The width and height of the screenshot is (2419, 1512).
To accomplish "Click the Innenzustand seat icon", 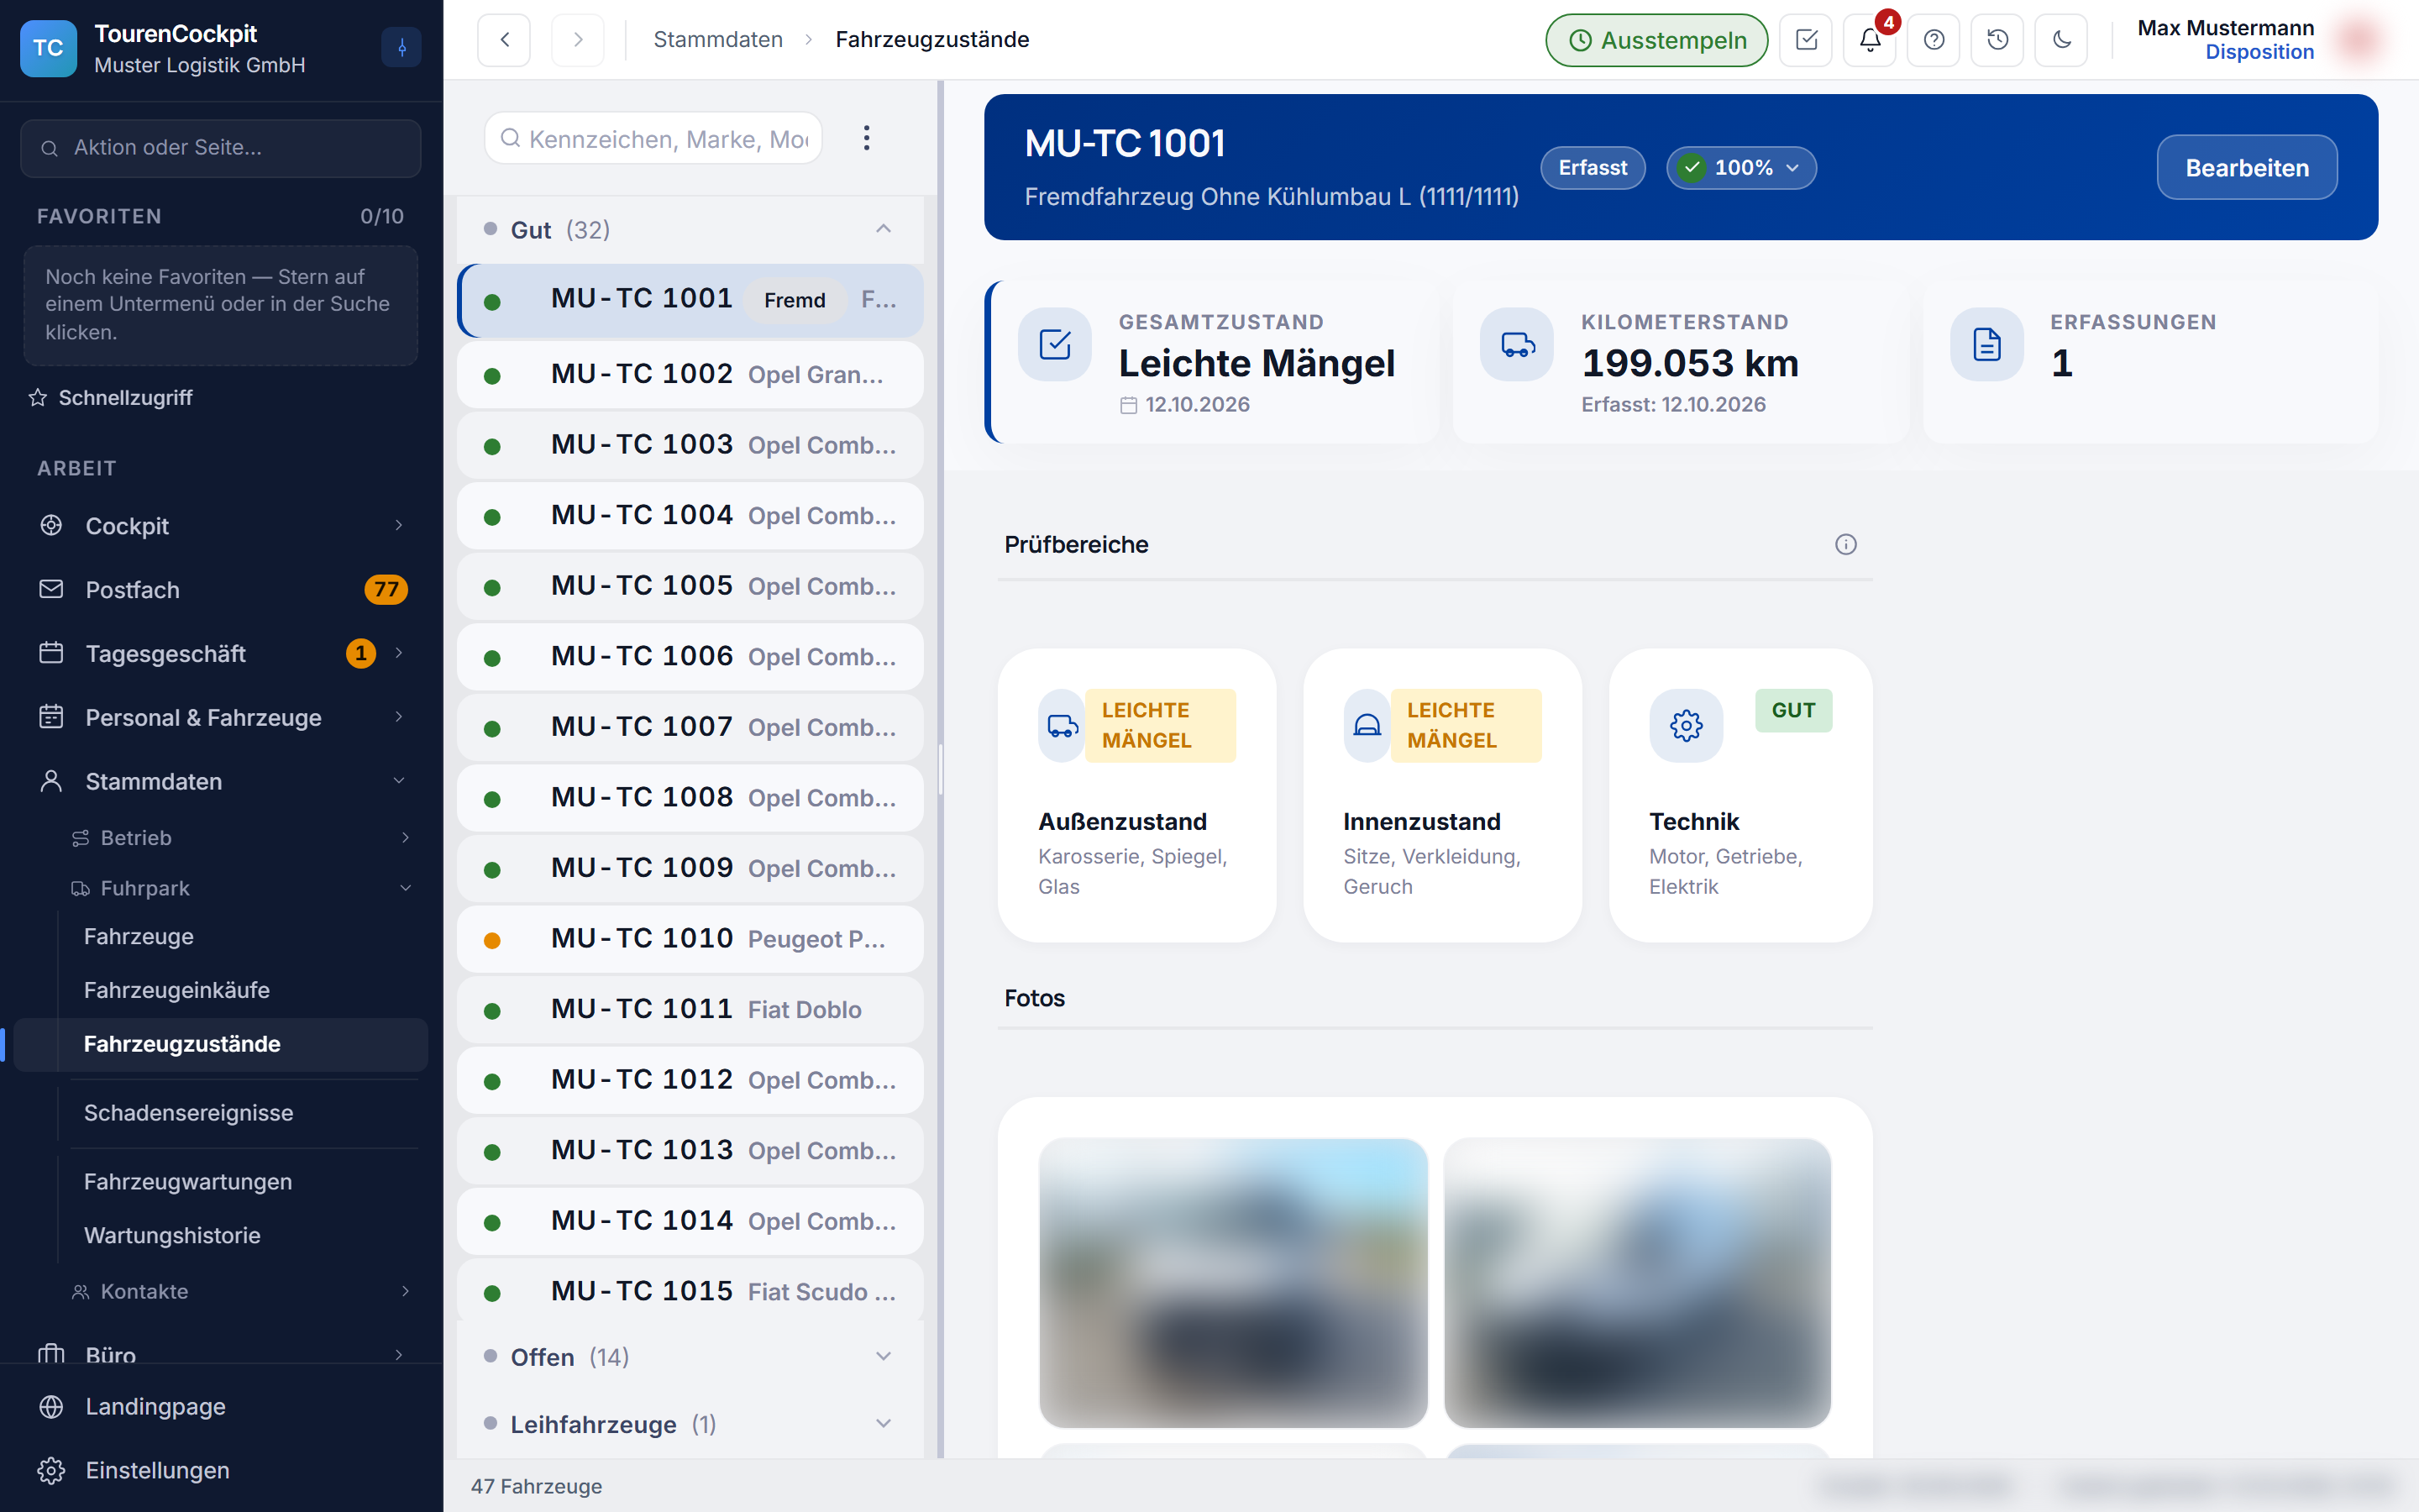I will [1367, 725].
